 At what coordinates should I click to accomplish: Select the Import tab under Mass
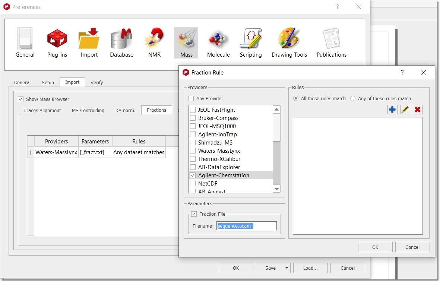72,82
